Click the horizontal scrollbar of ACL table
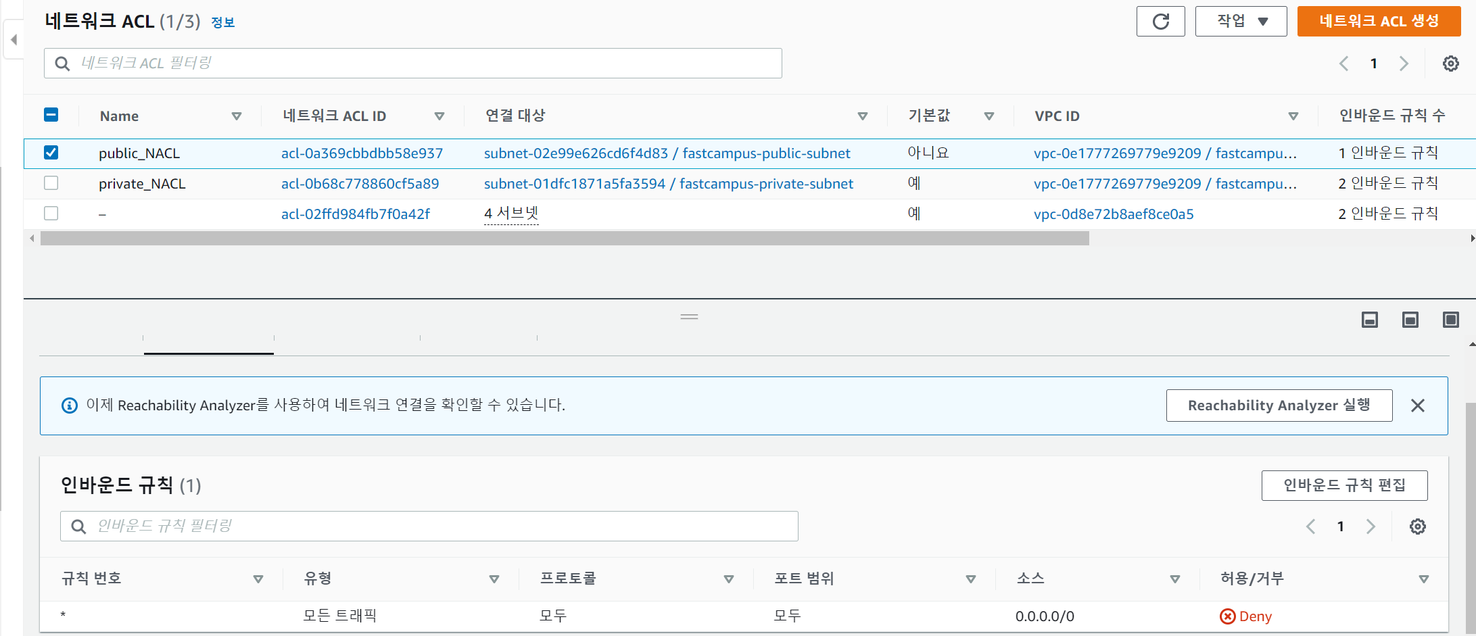 (565, 239)
